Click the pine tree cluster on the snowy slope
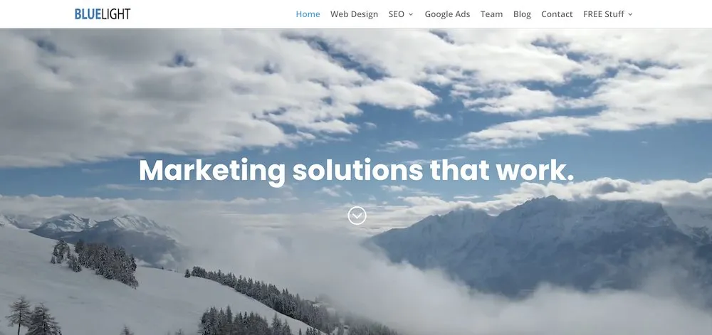This screenshot has height=335, width=712. point(95,262)
